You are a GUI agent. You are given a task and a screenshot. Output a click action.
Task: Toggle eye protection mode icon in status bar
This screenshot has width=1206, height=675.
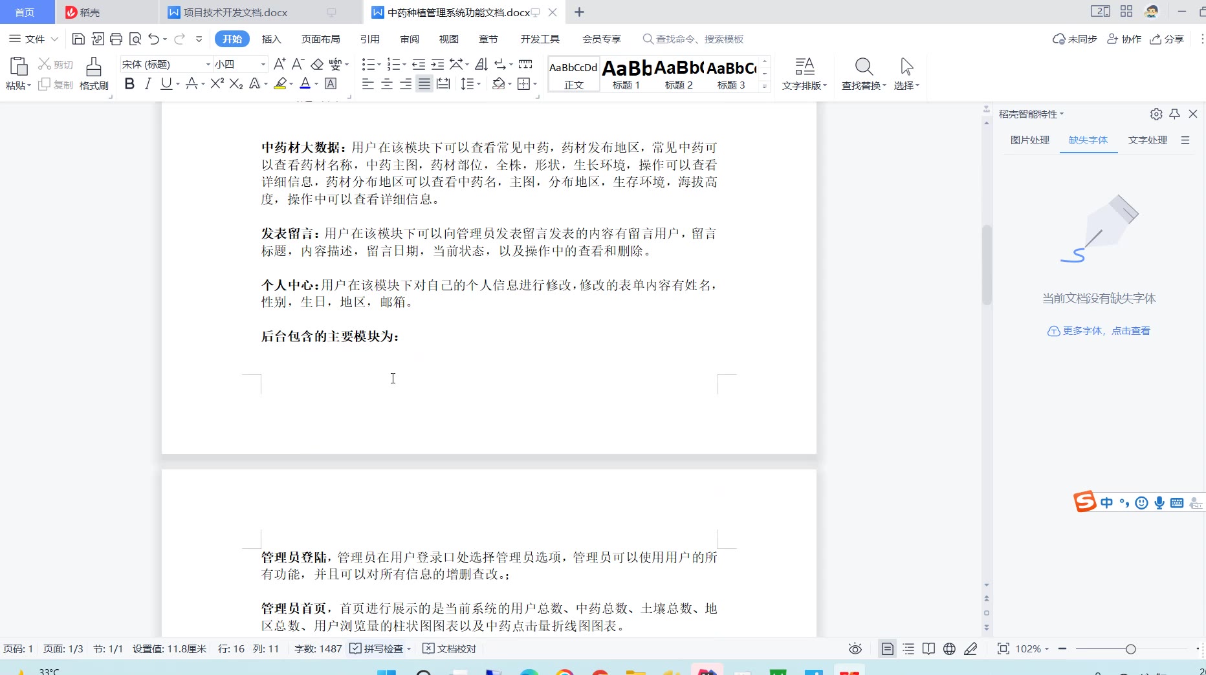click(x=855, y=648)
